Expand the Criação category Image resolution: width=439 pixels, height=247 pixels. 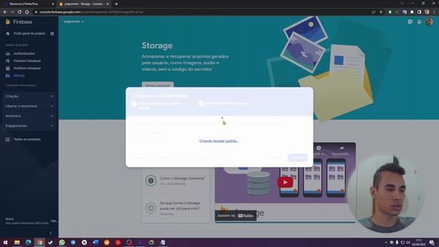tap(29, 96)
